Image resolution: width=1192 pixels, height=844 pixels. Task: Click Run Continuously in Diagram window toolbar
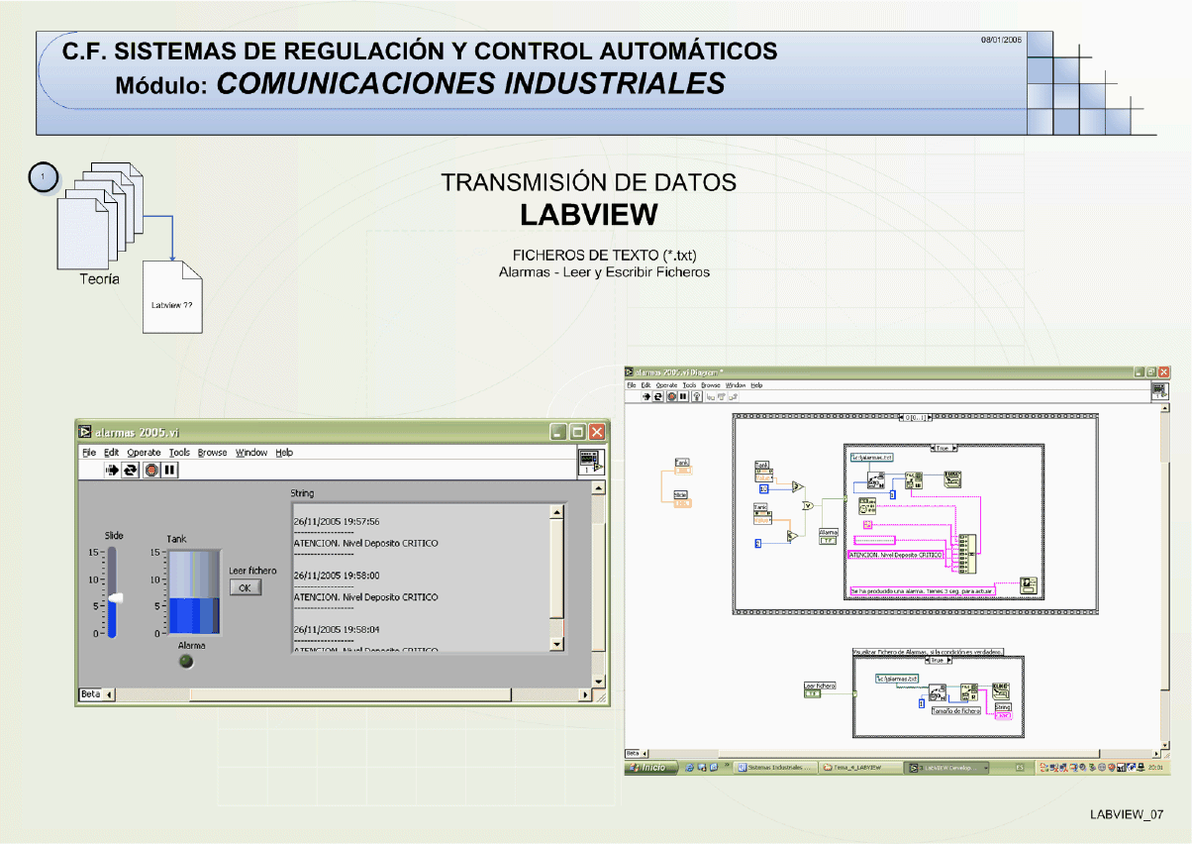click(x=657, y=396)
